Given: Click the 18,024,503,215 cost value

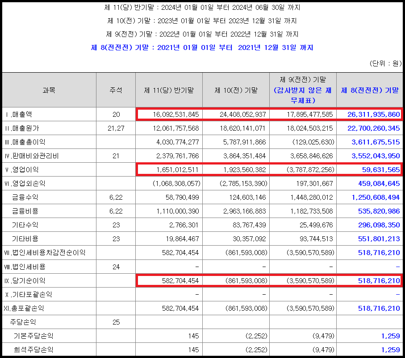Looking at the screenshot, I should [310, 128].
